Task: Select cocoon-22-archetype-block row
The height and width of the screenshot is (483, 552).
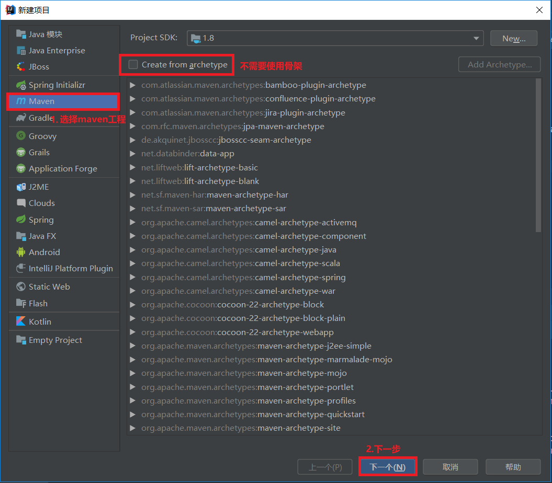Action: [331, 305]
